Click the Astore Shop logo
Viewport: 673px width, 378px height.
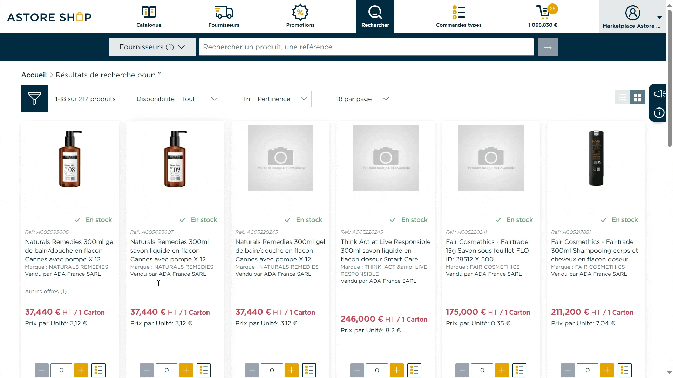pyautogui.click(x=49, y=17)
